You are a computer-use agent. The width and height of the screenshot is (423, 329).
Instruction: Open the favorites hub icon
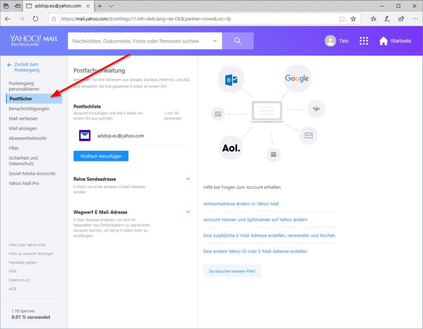pos(373,19)
